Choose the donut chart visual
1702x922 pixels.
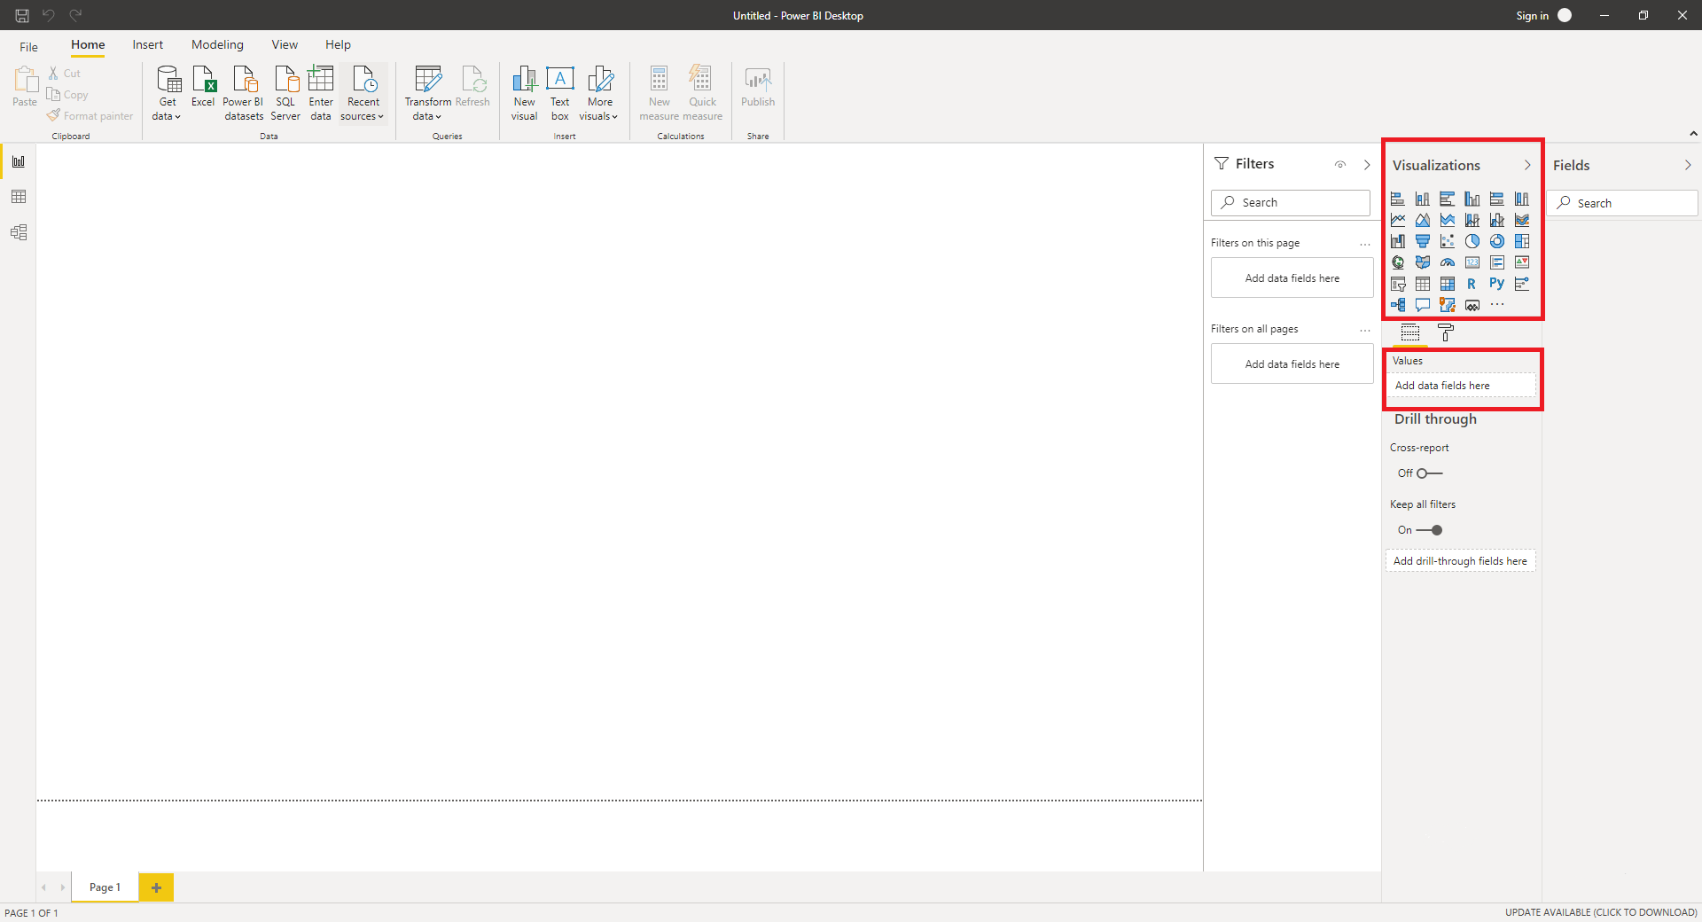(x=1496, y=241)
